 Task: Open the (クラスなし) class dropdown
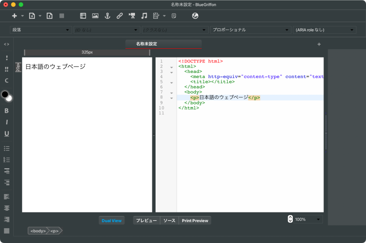pos(175,30)
